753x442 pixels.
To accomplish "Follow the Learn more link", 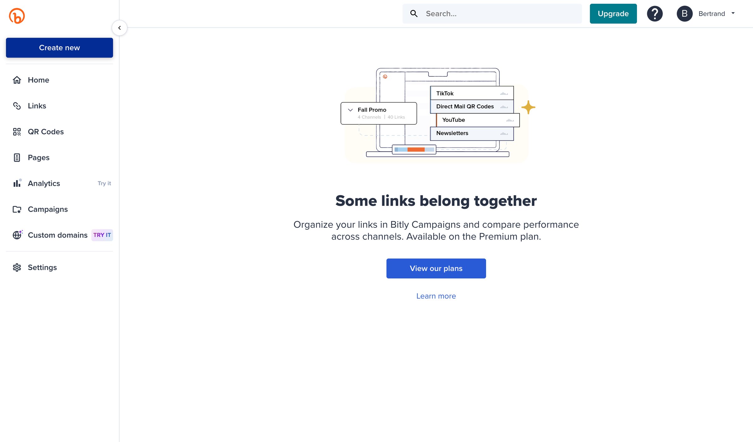I will [436, 296].
